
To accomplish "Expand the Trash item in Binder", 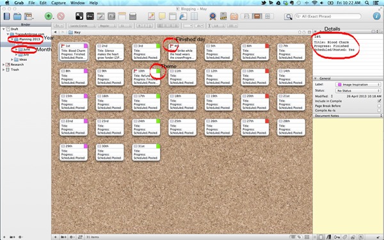I will coord(3,70).
